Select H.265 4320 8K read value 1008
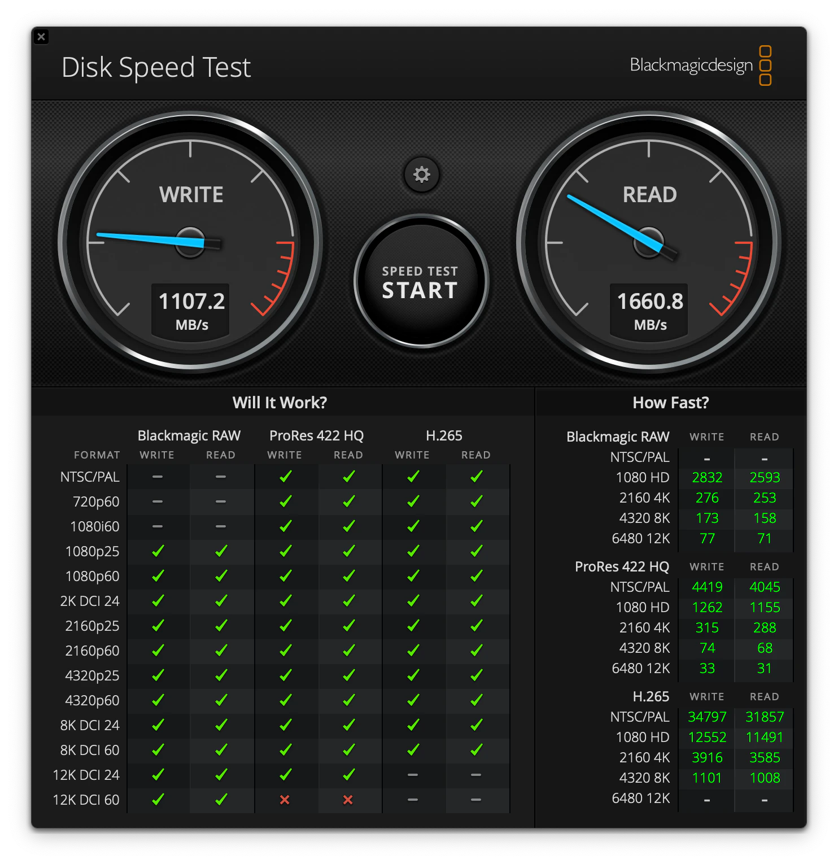838x864 pixels. (x=765, y=778)
